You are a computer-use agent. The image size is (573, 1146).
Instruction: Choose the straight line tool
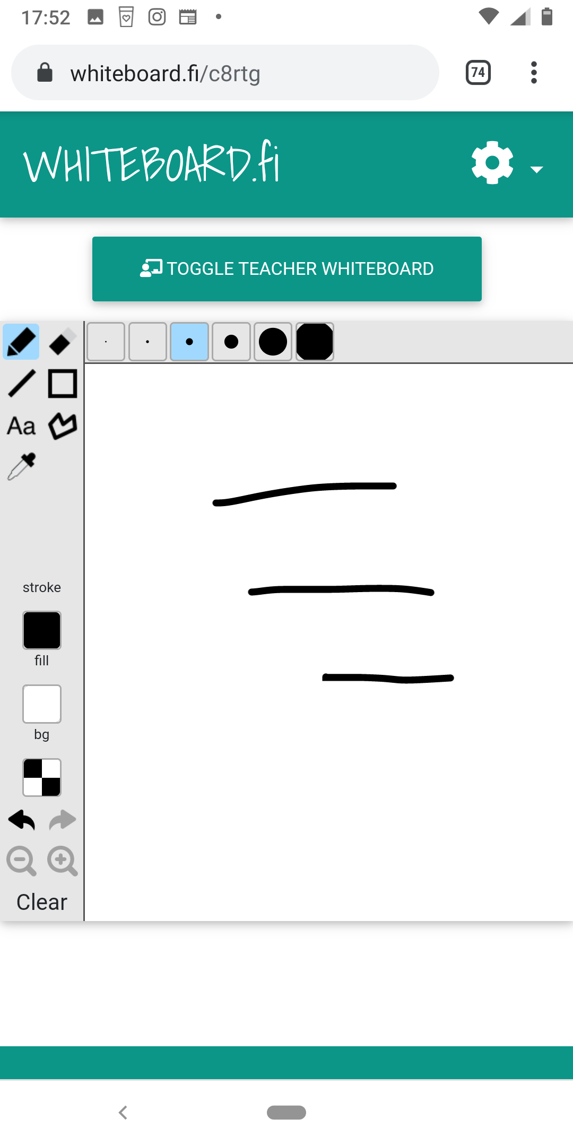(x=22, y=384)
